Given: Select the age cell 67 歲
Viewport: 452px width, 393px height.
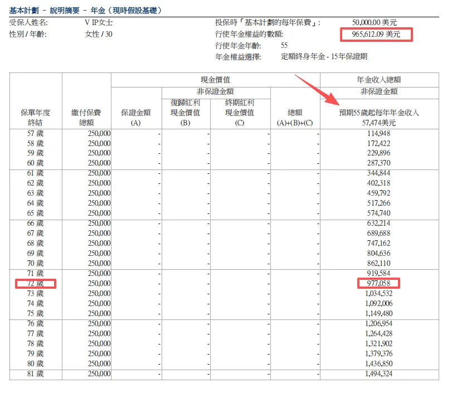Looking at the screenshot, I should point(36,233).
